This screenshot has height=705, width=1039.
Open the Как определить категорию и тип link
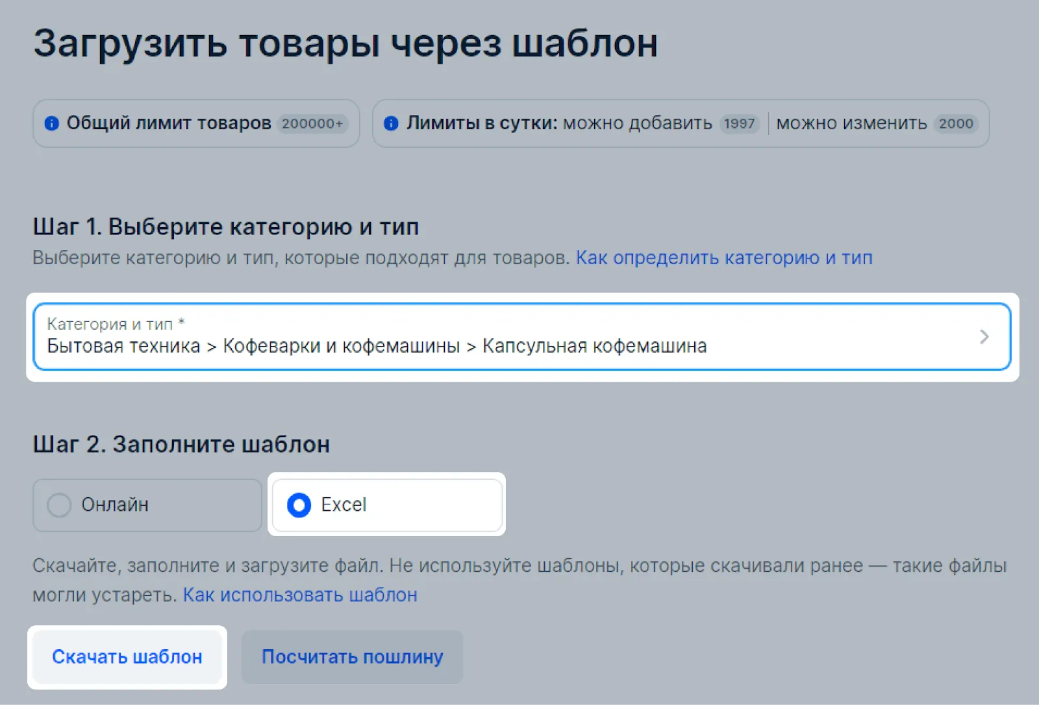click(723, 258)
